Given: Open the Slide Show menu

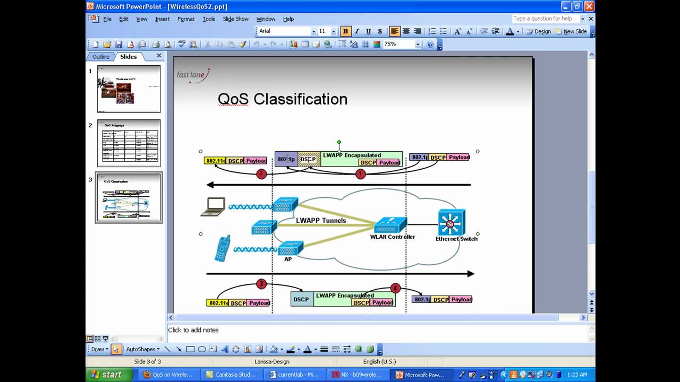Looking at the screenshot, I should pyautogui.click(x=235, y=19).
